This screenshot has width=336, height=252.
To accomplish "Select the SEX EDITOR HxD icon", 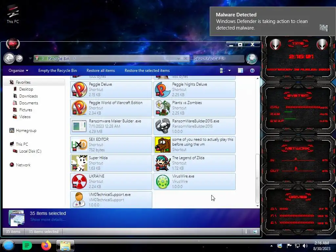I will click(x=79, y=145).
